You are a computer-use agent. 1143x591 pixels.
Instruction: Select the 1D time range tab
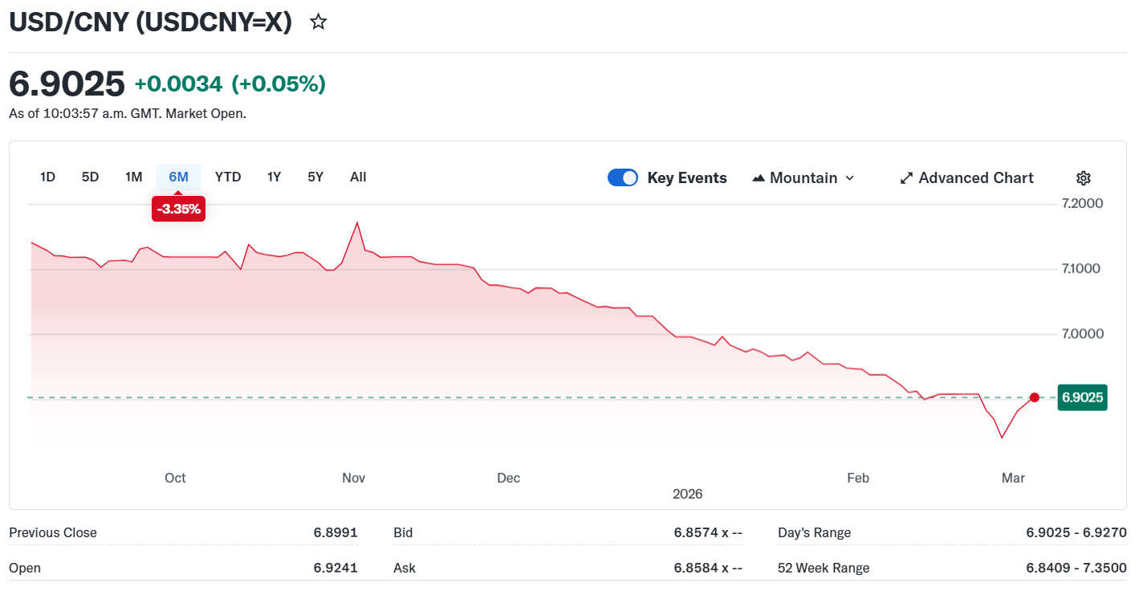tap(47, 177)
